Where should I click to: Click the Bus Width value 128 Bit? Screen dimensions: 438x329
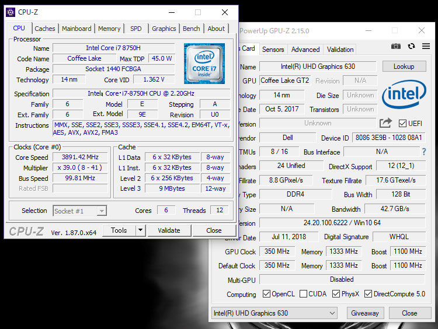tap(401, 194)
